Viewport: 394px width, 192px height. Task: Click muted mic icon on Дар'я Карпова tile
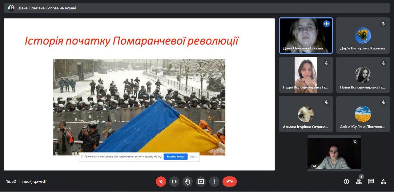384,24
